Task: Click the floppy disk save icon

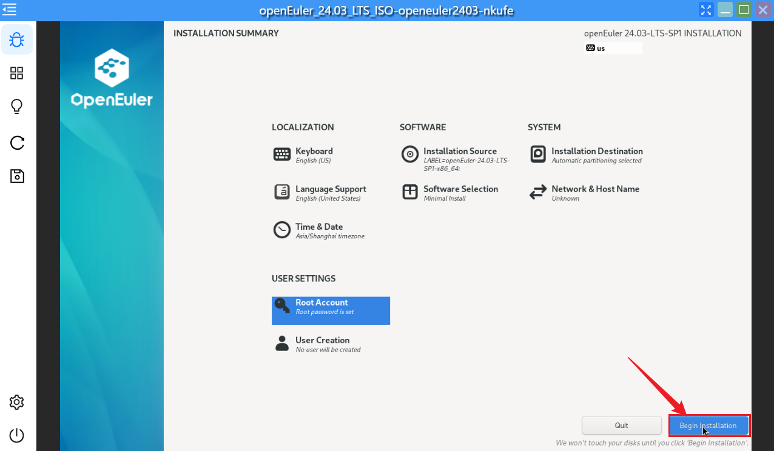Action: coord(17,176)
